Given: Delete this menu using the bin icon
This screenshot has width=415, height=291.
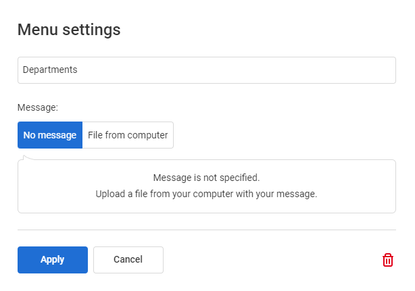Looking at the screenshot, I should (x=388, y=260).
